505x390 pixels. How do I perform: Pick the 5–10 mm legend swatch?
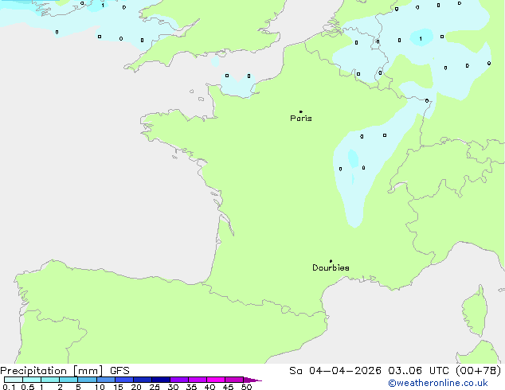coord(87,380)
